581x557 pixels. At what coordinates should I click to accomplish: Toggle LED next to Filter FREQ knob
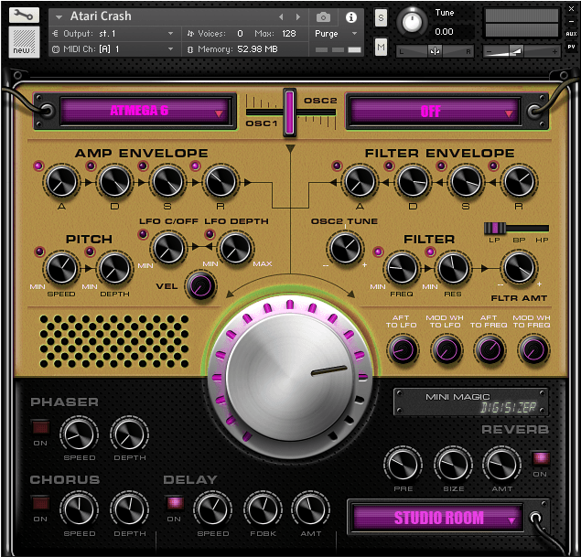pos(378,252)
